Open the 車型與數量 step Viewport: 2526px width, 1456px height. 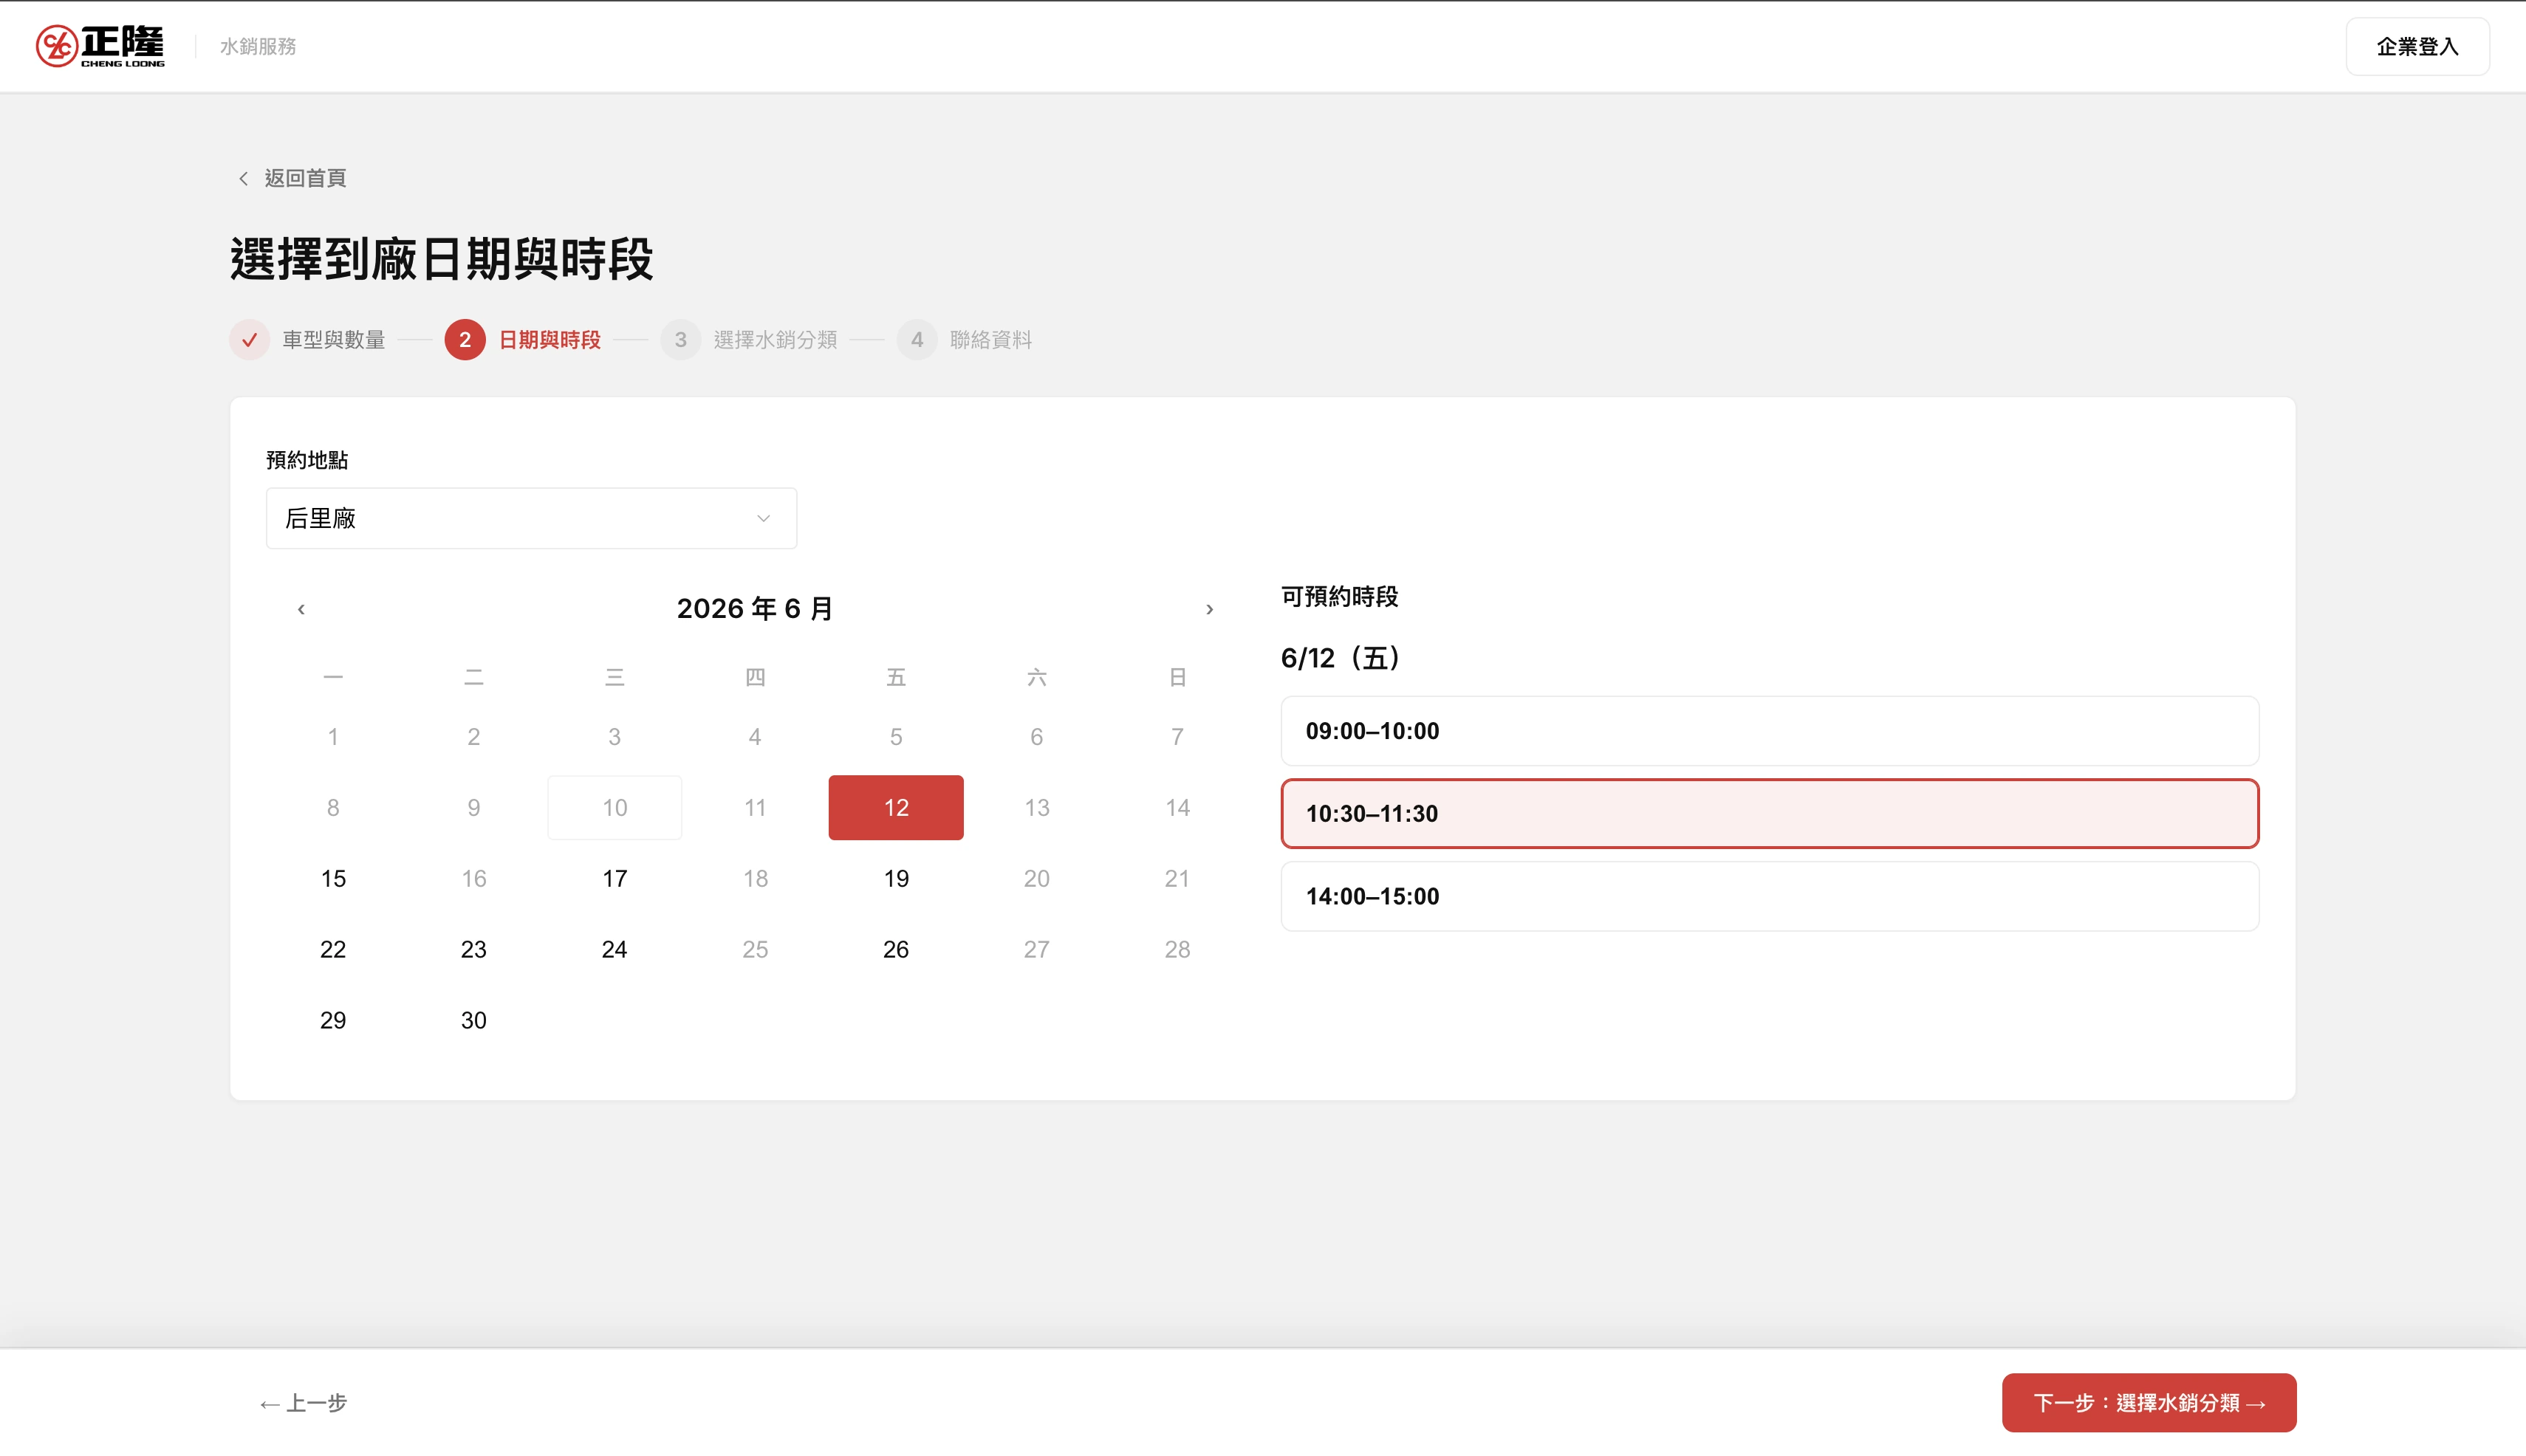[x=333, y=340]
